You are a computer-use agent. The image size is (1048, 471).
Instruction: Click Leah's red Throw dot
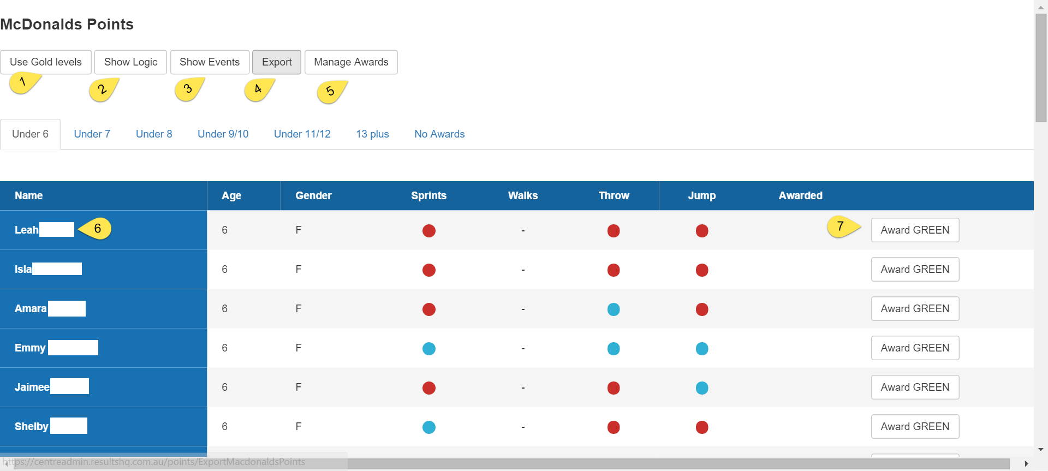[x=614, y=231]
